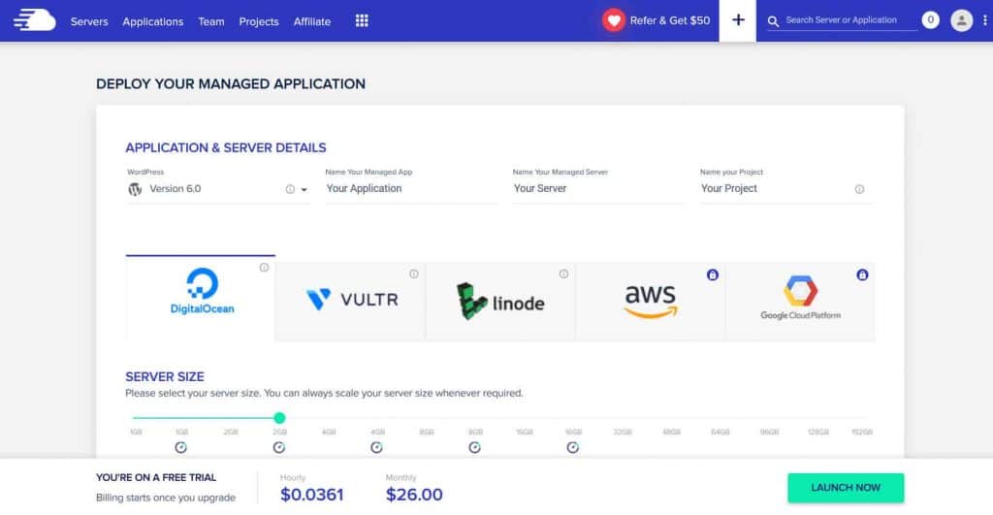Open the user profile avatar
Viewport: 993px width, 515px height.
tap(961, 20)
